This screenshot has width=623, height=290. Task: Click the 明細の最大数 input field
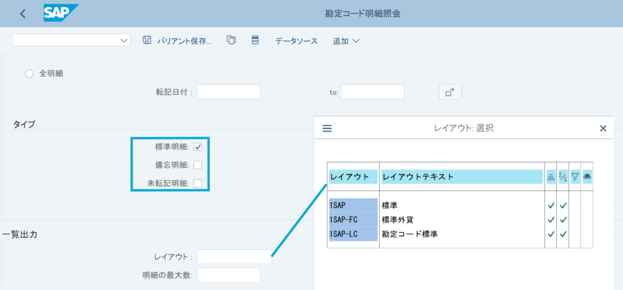229,275
